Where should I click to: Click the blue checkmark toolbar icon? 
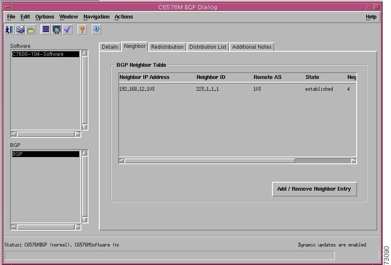click(67, 29)
